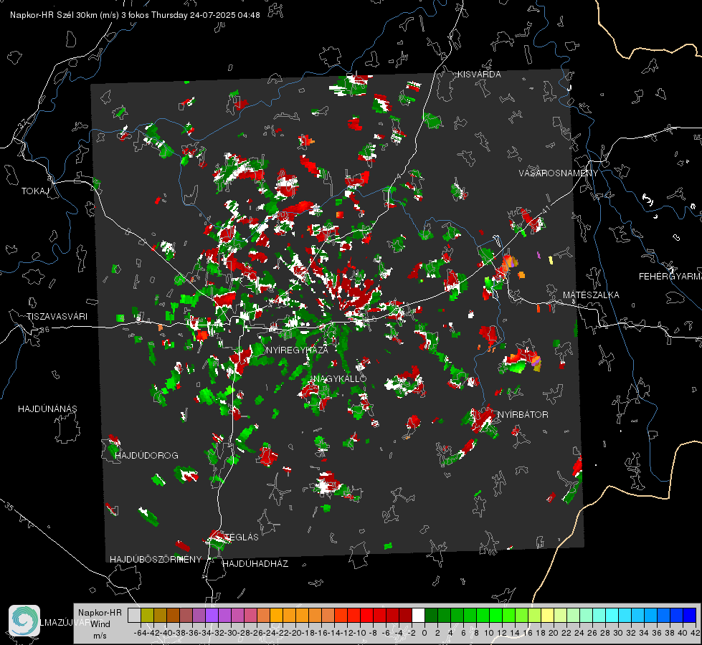Click the road number 36 near Tiszavasvári
This screenshot has height=645, width=702.
coord(44,330)
